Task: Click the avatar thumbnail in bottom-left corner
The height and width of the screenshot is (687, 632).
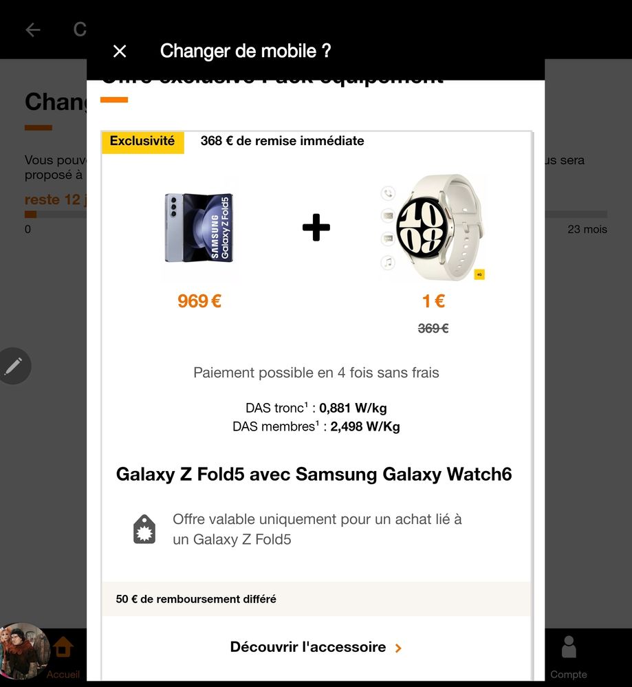Action: coord(22,652)
